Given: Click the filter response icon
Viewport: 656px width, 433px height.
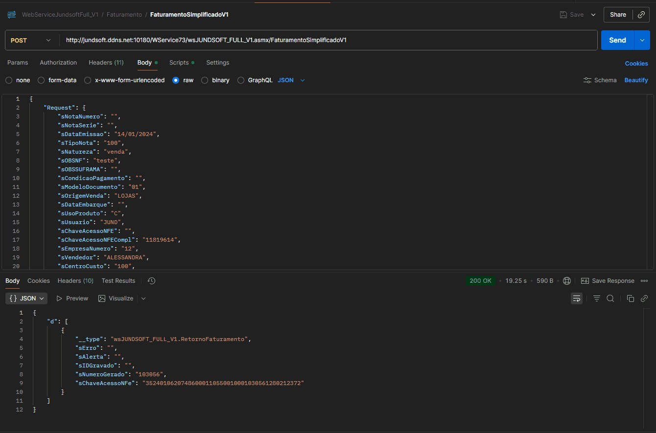Looking at the screenshot, I should pos(597,298).
